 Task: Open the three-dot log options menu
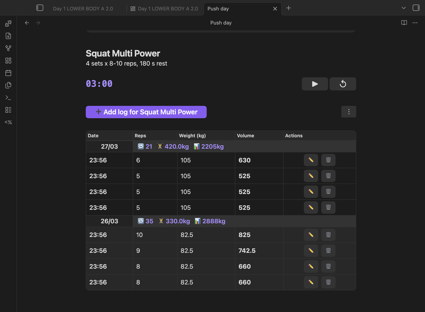(349, 112)
